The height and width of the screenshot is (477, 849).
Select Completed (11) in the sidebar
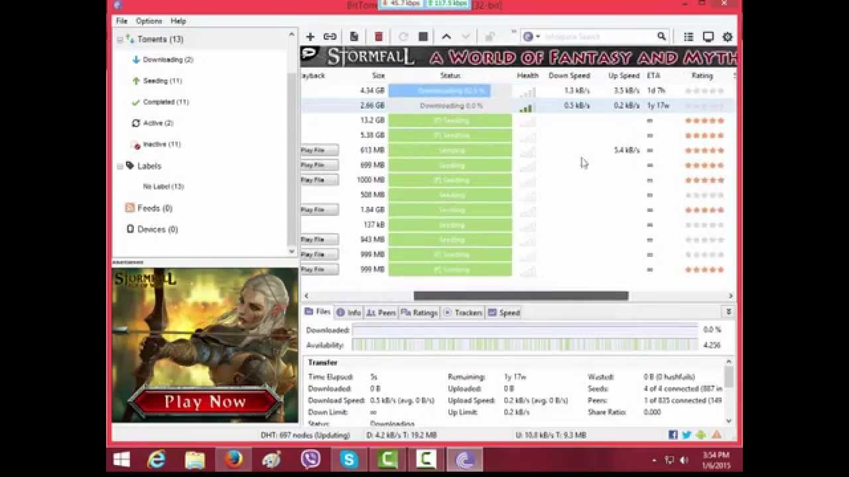point(166,102)
